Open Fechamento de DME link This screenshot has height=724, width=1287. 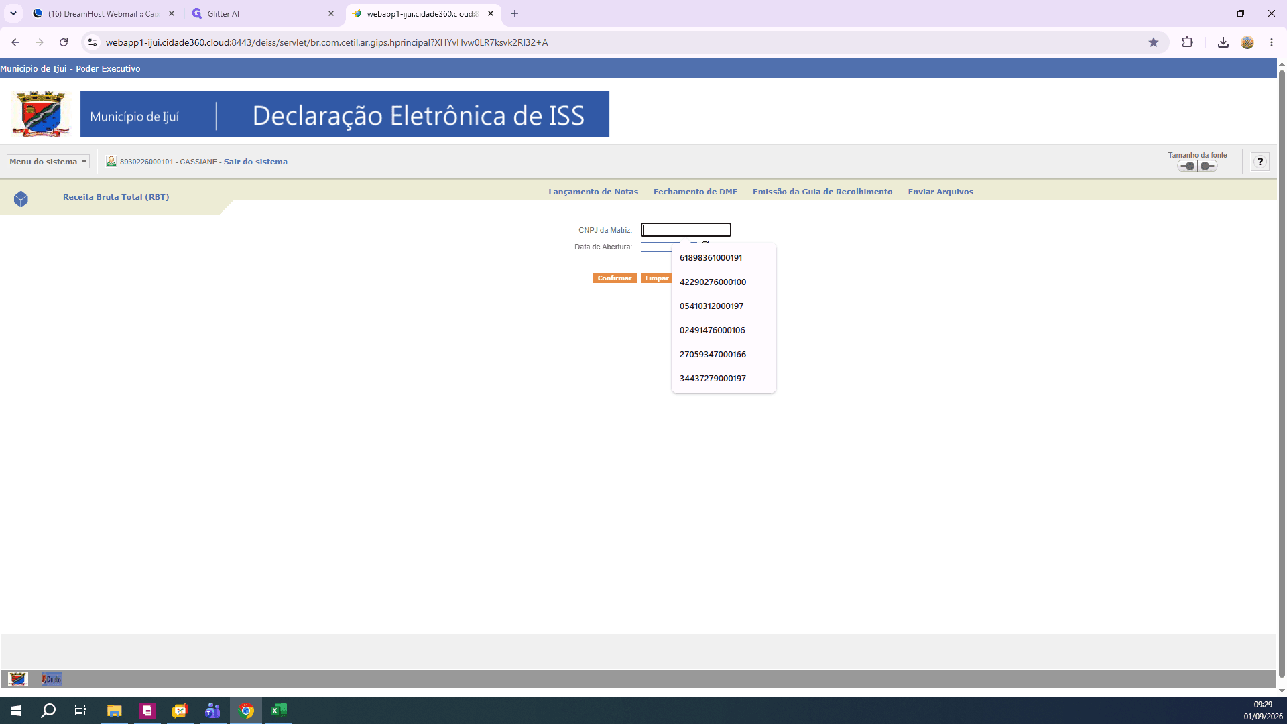pyautogui.click(x=695, y=192)
